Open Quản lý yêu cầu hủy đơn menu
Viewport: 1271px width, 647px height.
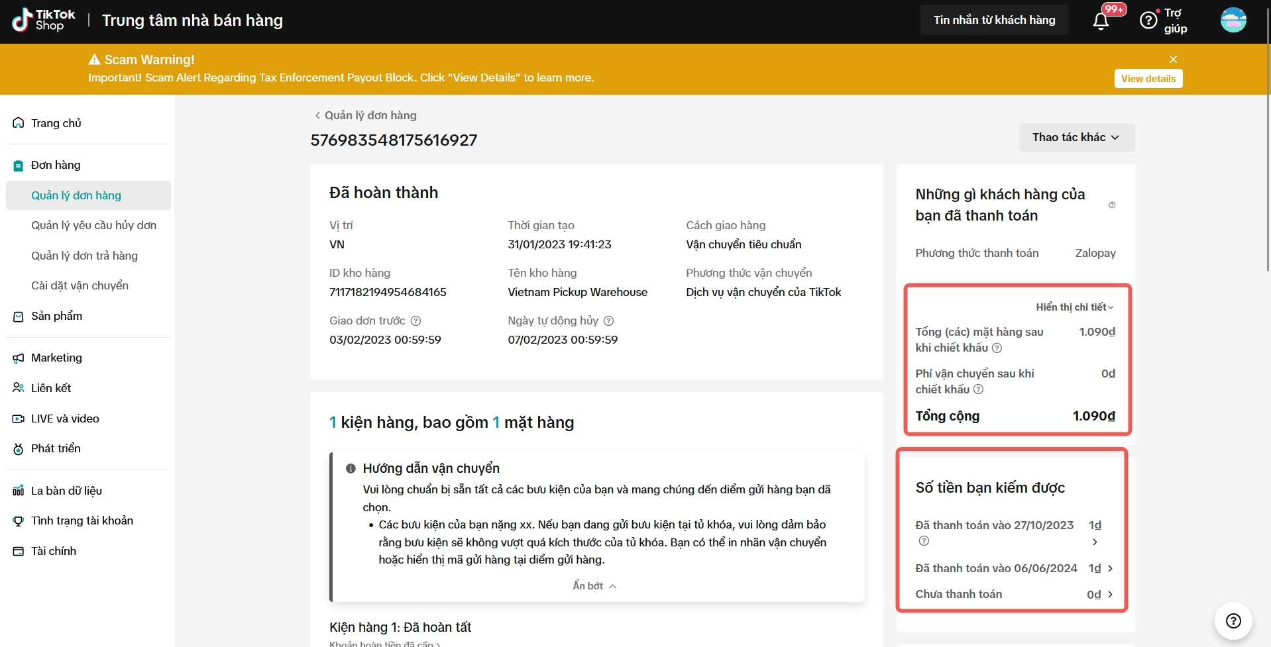[x=93, y=225]
